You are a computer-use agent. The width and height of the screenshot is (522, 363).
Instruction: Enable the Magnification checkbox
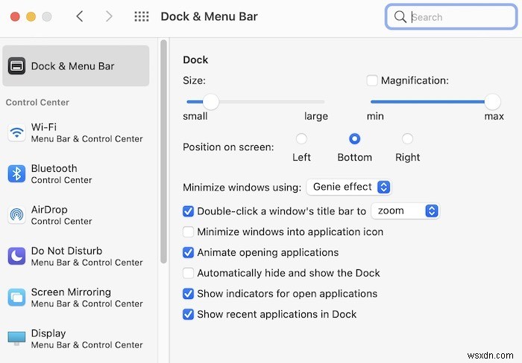[x=372, y=80]
